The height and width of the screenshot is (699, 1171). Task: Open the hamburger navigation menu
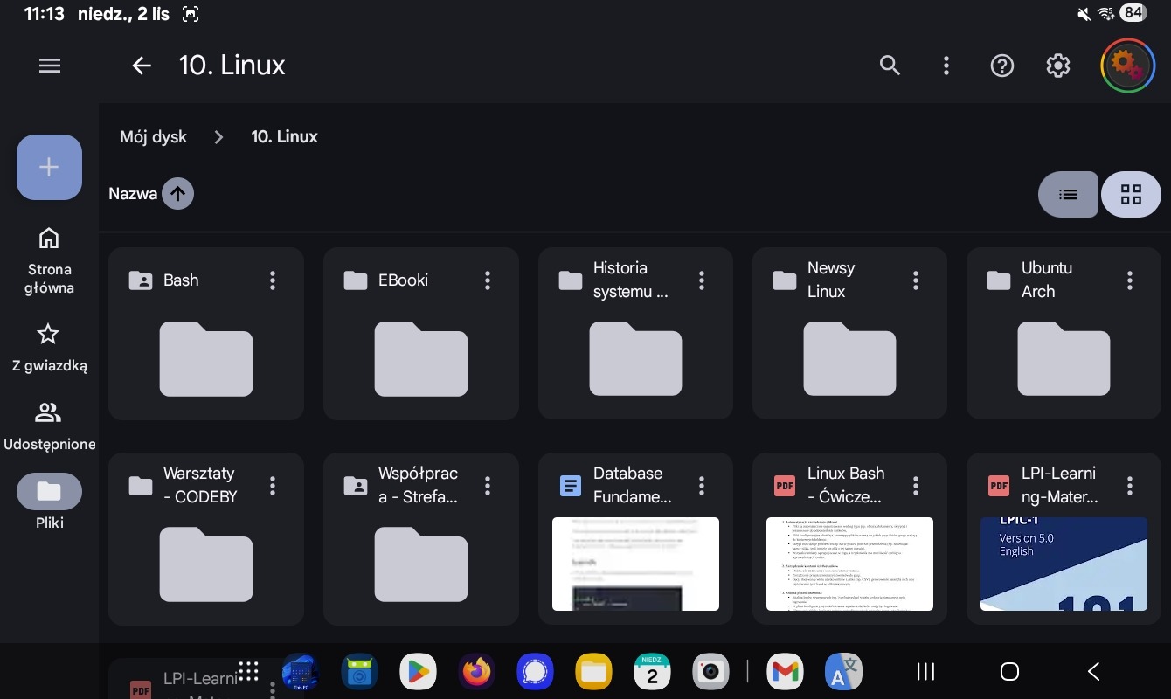[x=50, y=66]
